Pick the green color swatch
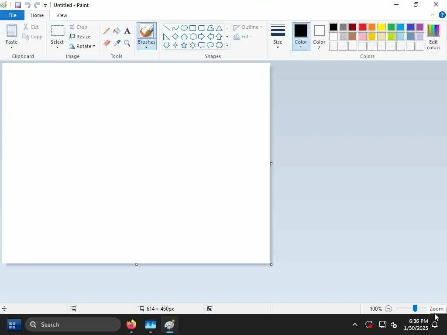The width and height of the screenshot is (447, 335). tap(391, 27)
